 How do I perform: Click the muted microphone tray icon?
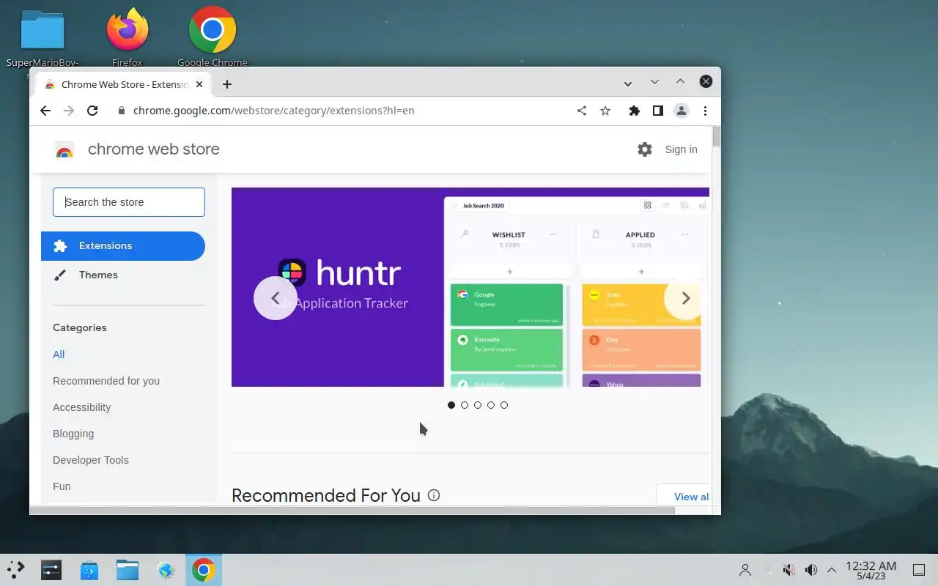coord(789,570)
